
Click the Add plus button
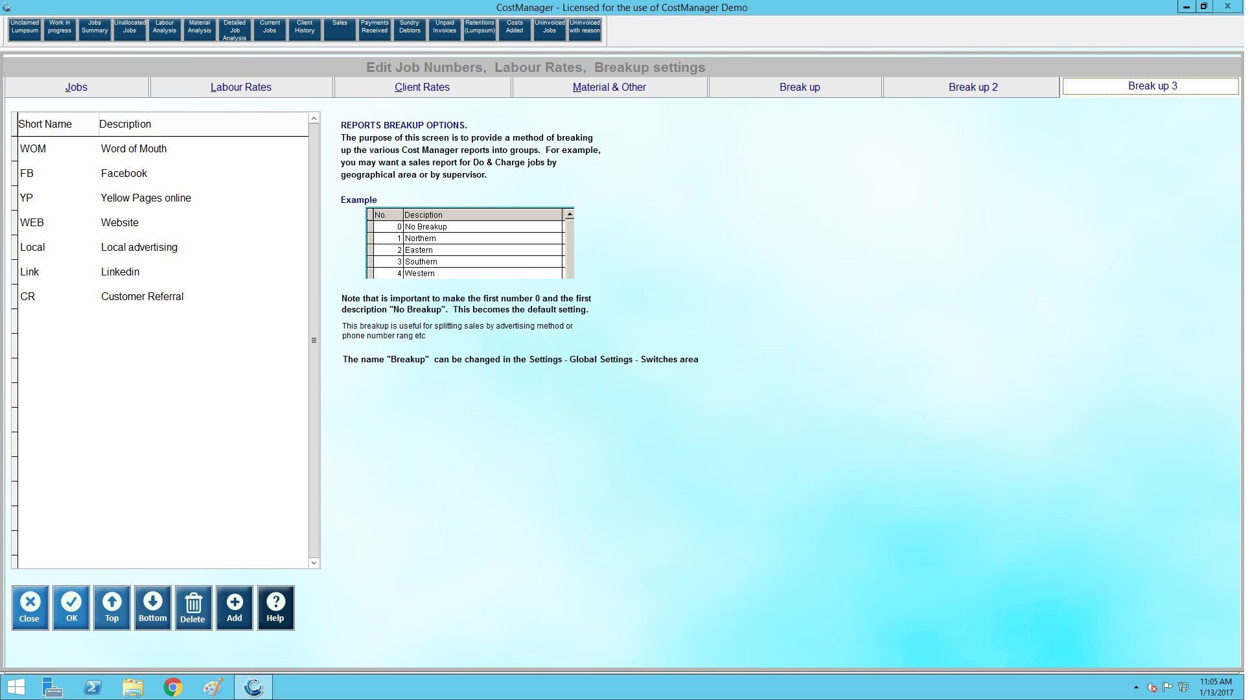click(x=234, y=607)
